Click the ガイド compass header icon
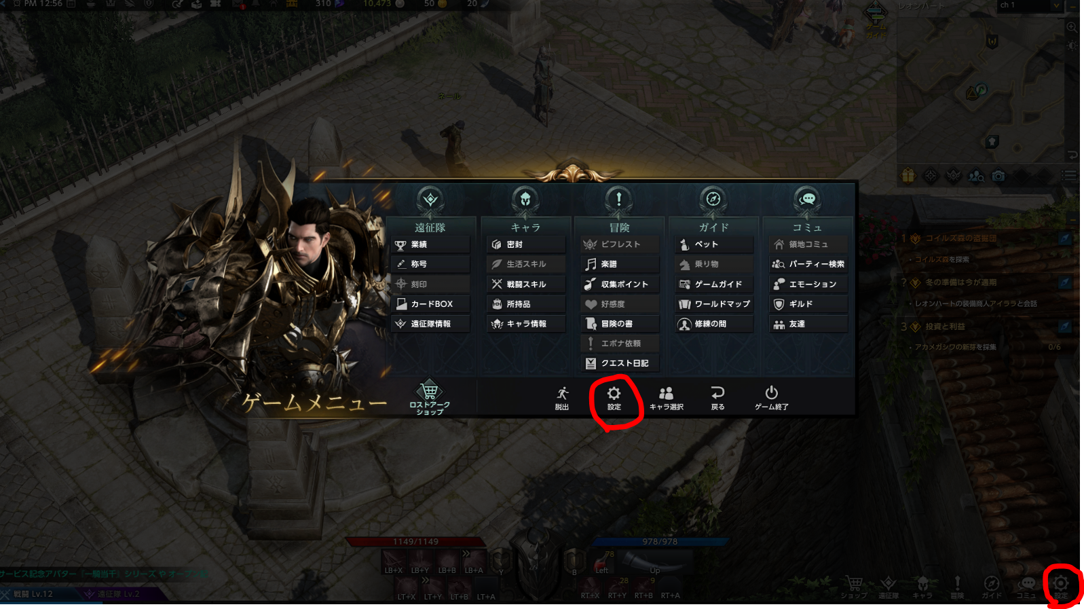This screenshot has width=1084, height=609. point(713,200)
